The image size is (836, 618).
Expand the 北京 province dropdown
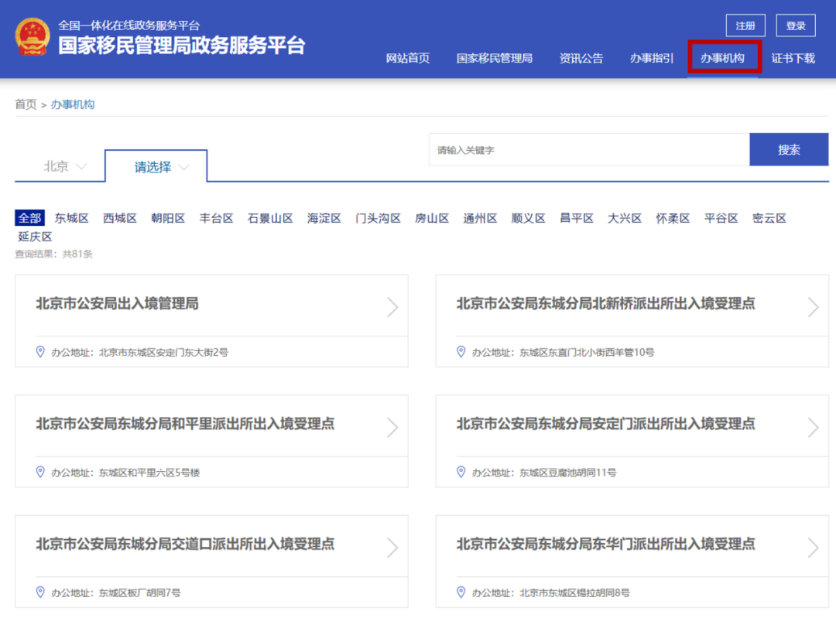64,167
